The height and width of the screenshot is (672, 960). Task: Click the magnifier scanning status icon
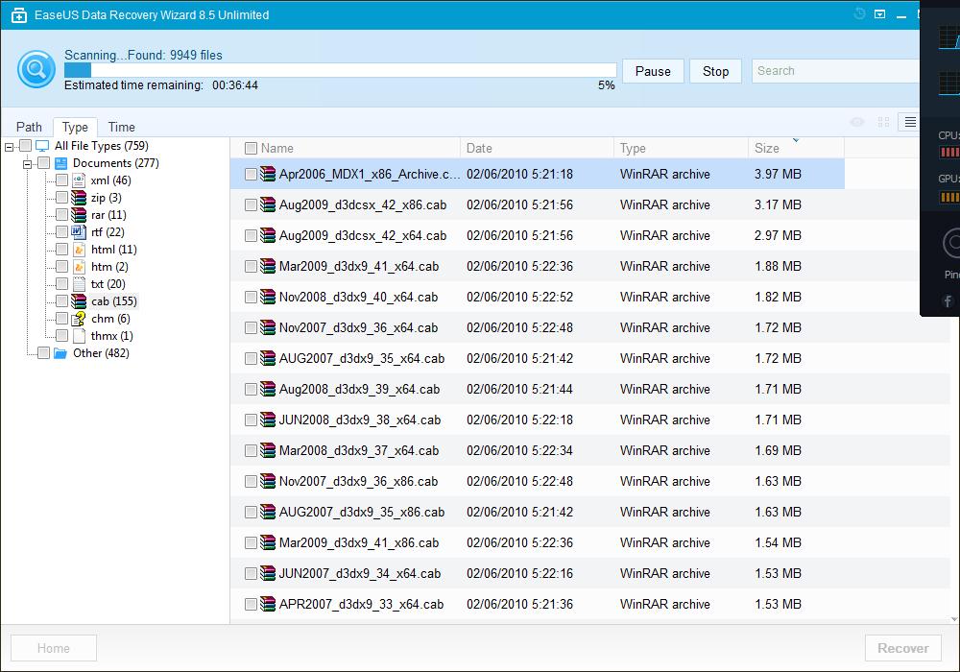pyautogui.click(x=36, y=69)
